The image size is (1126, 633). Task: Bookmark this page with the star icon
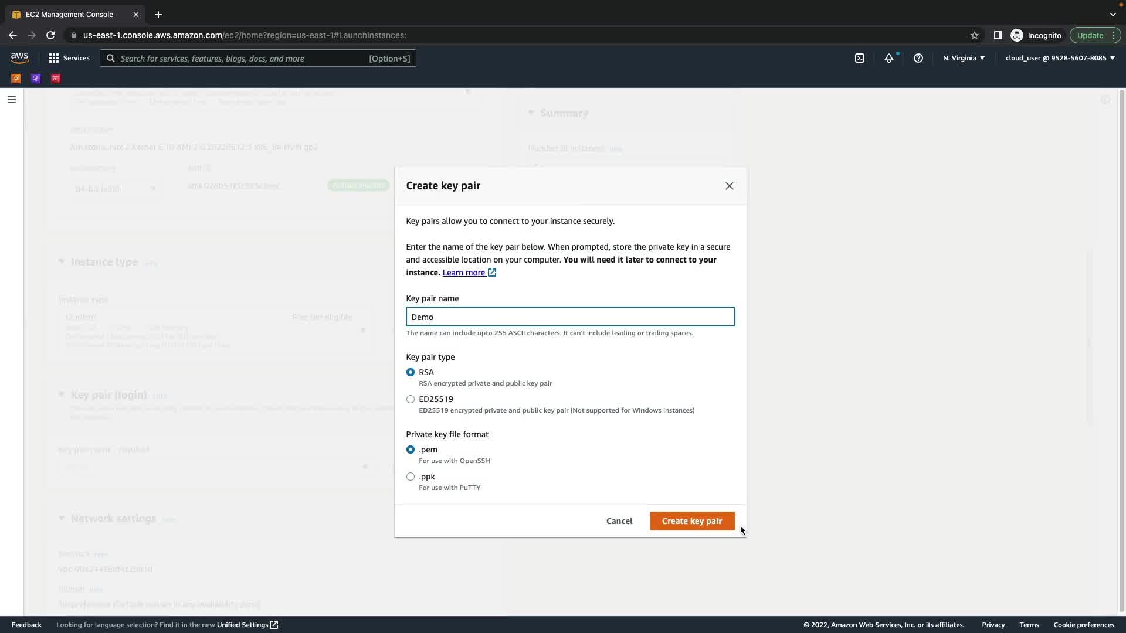975,35
